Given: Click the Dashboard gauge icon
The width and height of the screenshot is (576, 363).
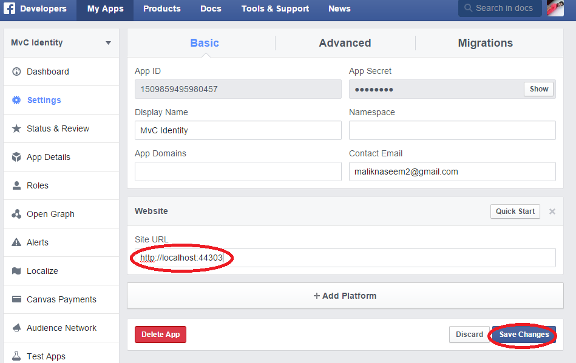Looking at the screenshot, I should 16,72.
